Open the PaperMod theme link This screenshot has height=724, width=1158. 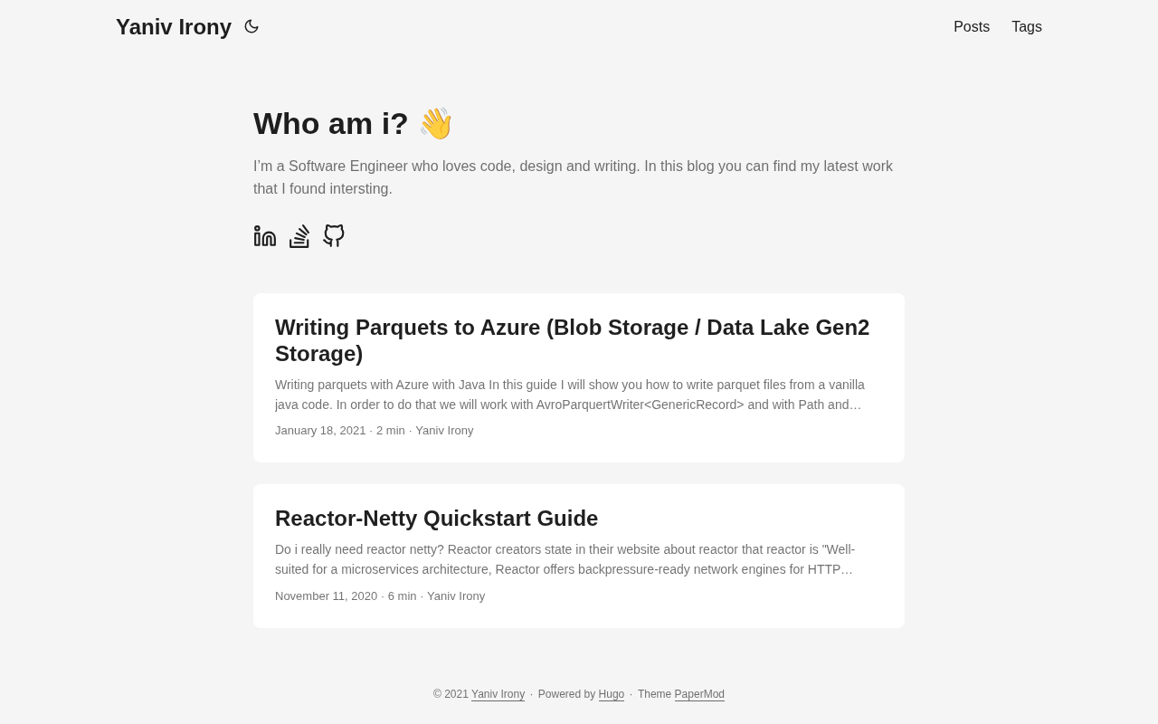(x=699, y=694)
